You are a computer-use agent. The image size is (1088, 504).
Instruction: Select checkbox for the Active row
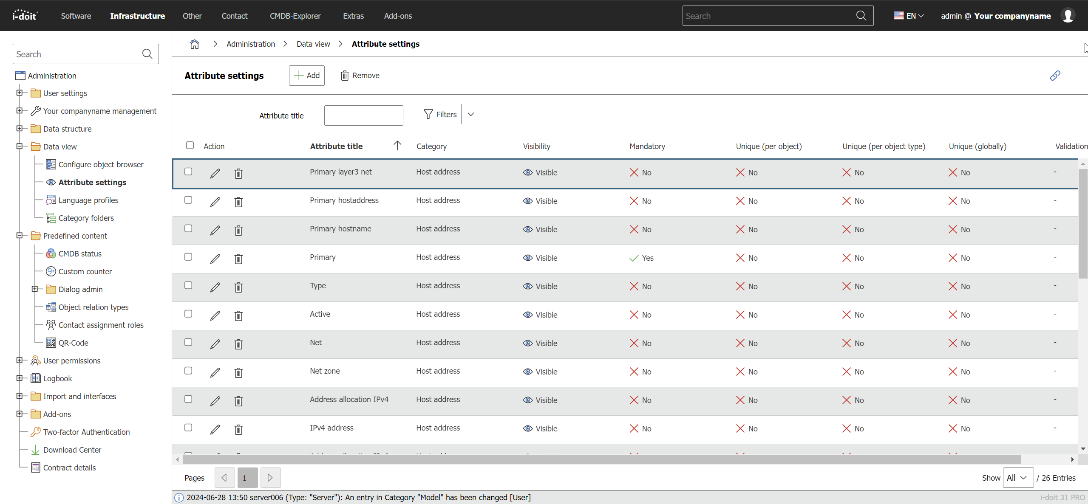[188, 314]
